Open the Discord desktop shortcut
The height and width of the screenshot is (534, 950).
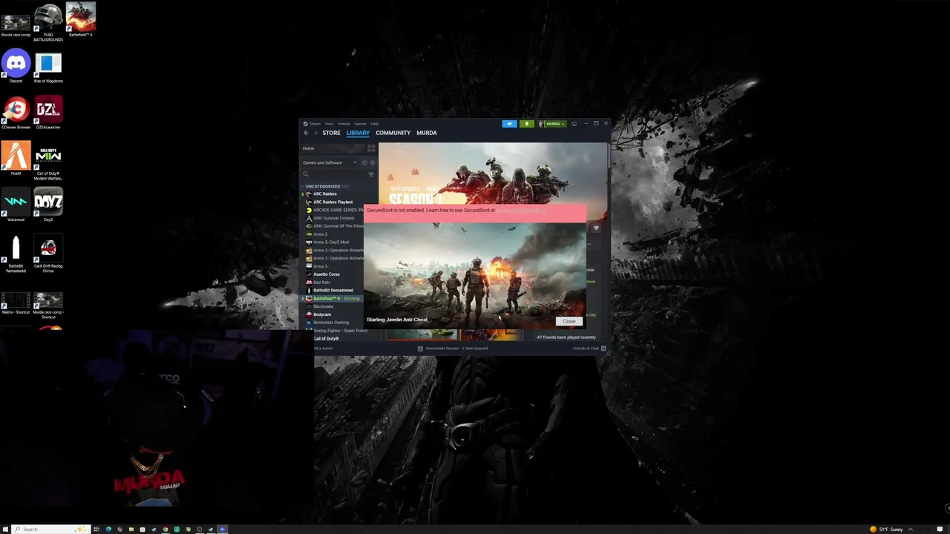pos(16,67)
